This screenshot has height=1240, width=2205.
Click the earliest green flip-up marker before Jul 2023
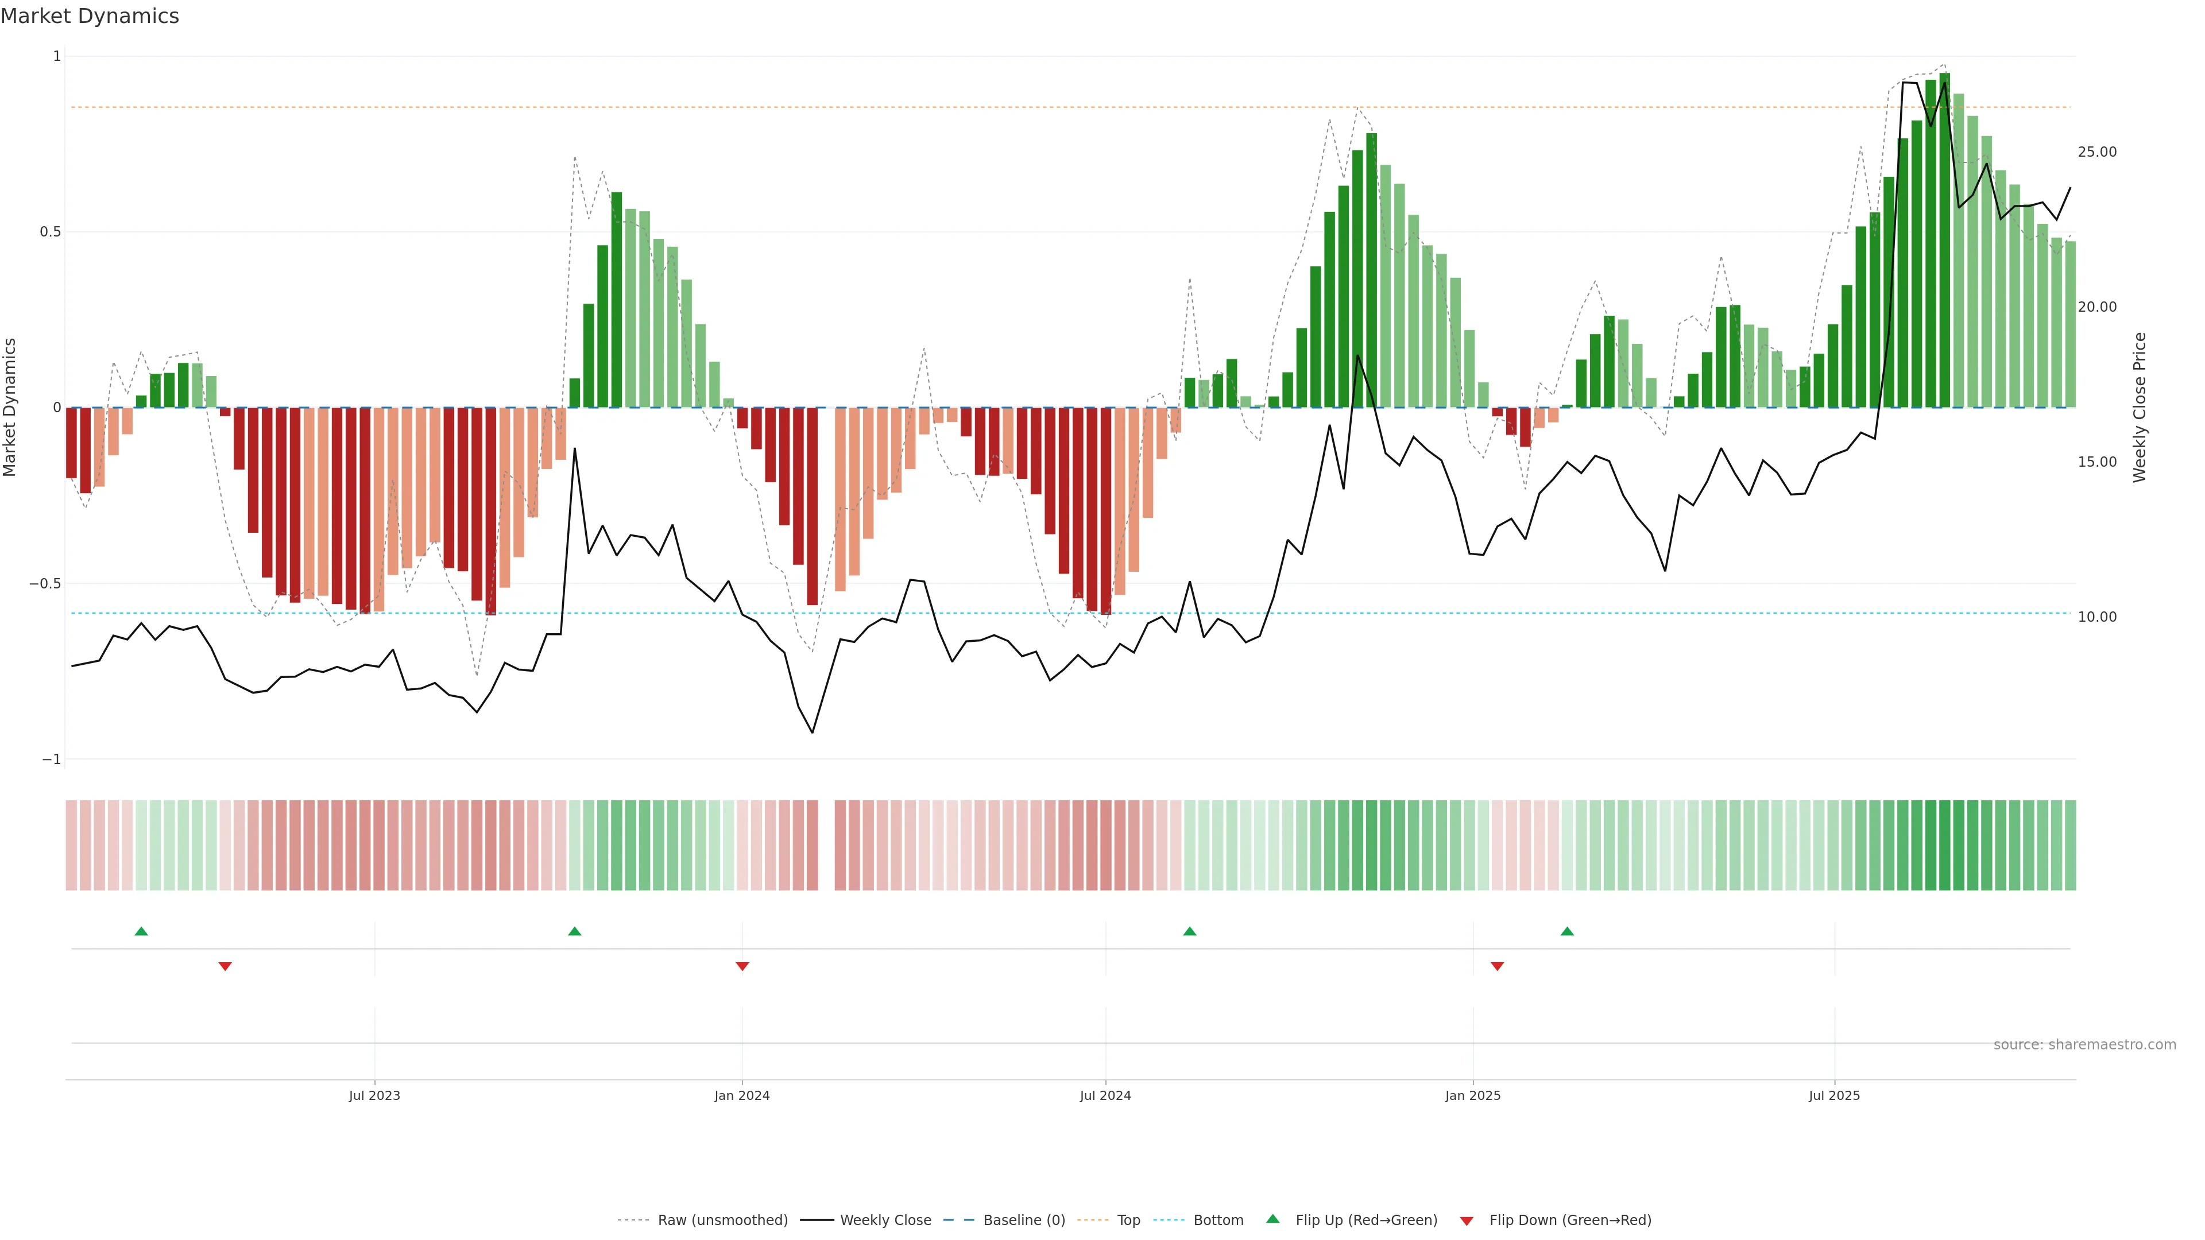141,931
